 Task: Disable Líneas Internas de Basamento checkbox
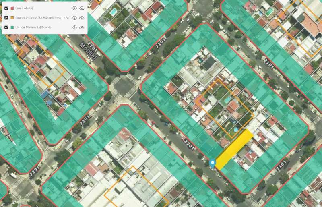click(6, 18)
